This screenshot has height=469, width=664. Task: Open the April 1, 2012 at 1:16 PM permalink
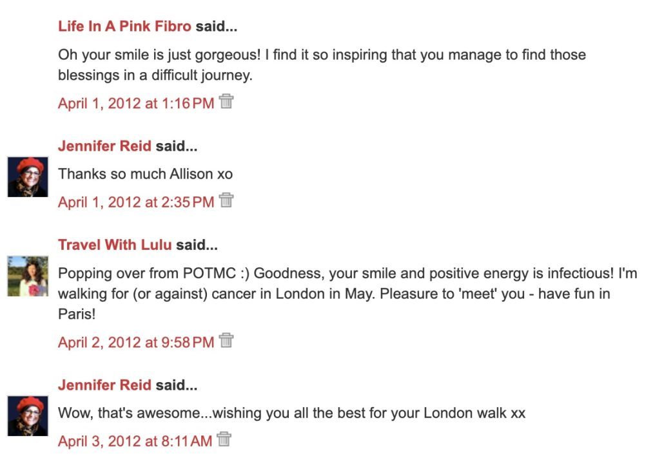[x=136, y=103]
